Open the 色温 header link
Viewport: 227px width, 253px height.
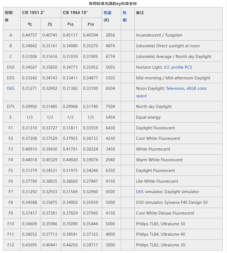pos(107,13)
